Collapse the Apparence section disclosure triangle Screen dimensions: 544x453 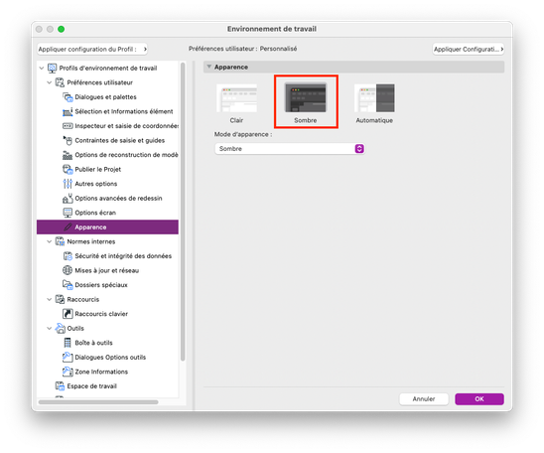[x=209, y=67]
